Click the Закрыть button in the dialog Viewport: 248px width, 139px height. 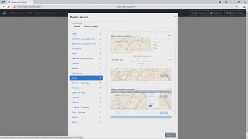click(x=170, y=135)
